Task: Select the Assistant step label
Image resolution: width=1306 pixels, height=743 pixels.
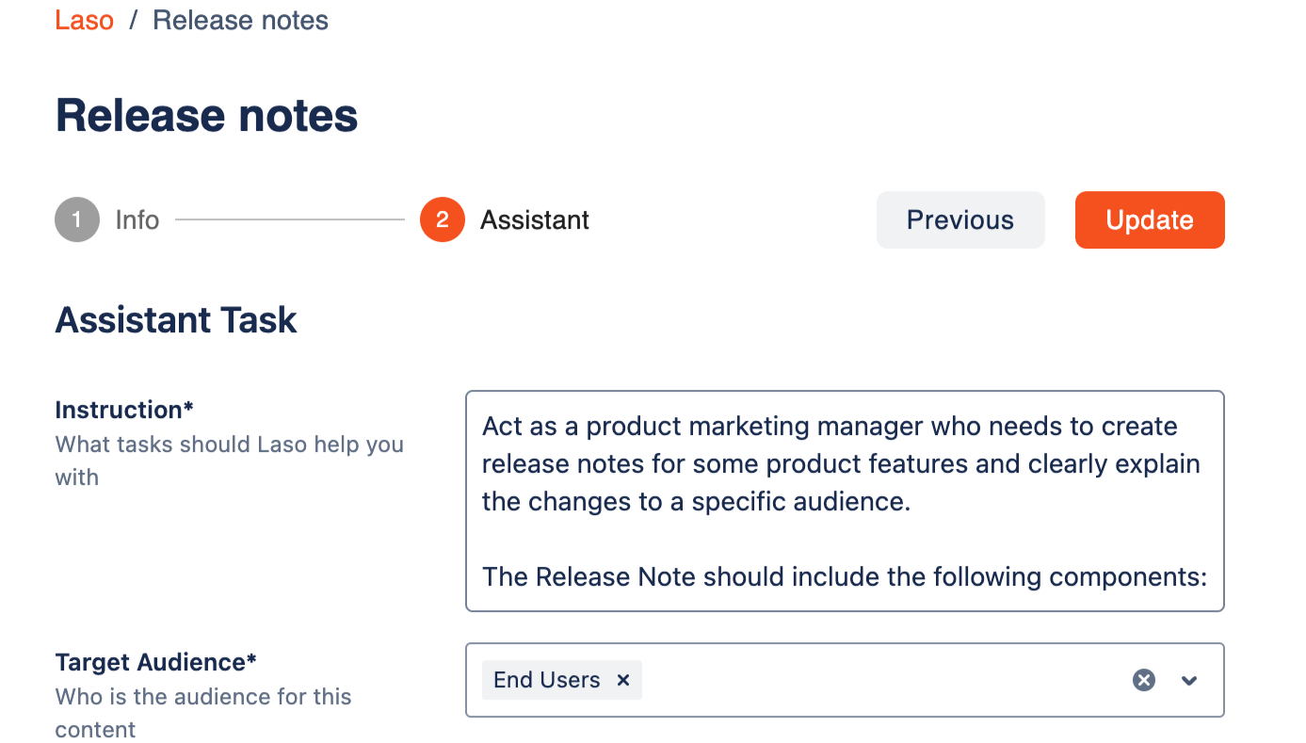Action: coord(534,220)
